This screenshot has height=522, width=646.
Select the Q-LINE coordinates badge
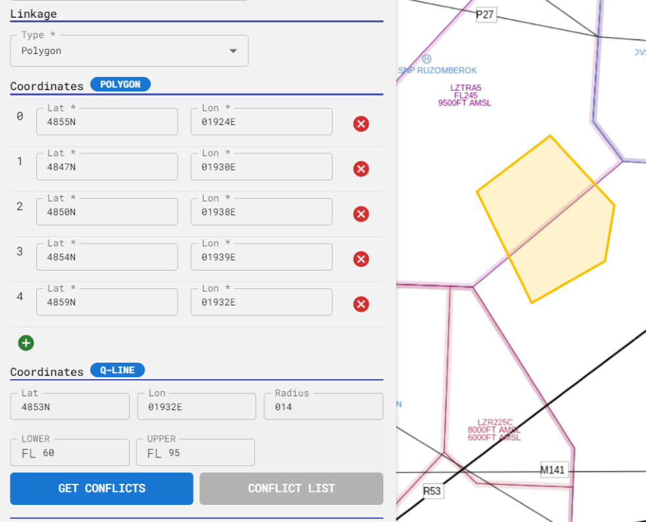[x=117, y=370]
